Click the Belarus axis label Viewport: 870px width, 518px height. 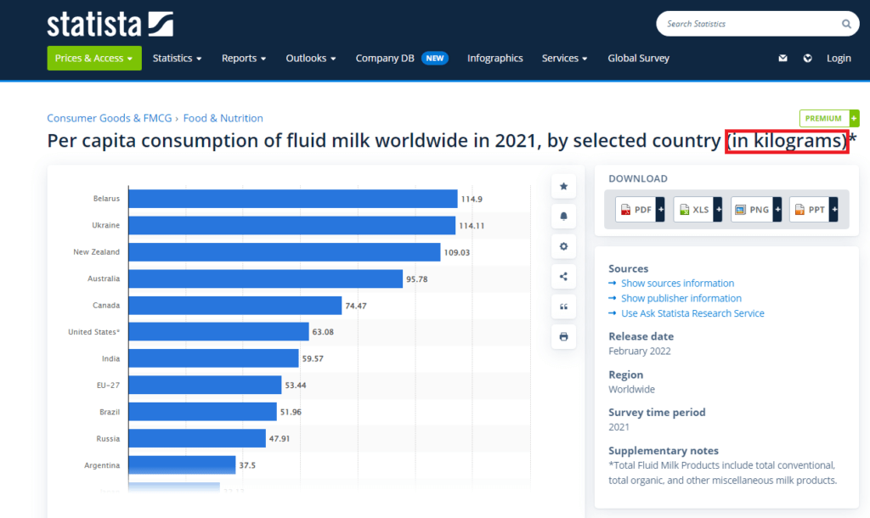(106, 199)
